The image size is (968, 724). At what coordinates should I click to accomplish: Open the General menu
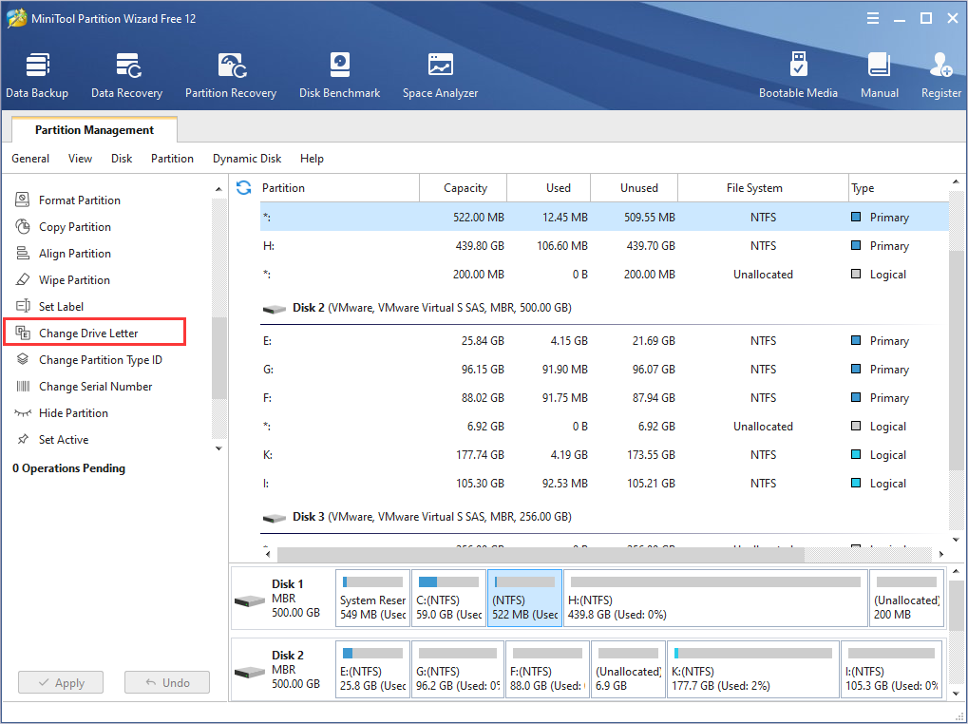pyautogui.click(x=30, y=159)
